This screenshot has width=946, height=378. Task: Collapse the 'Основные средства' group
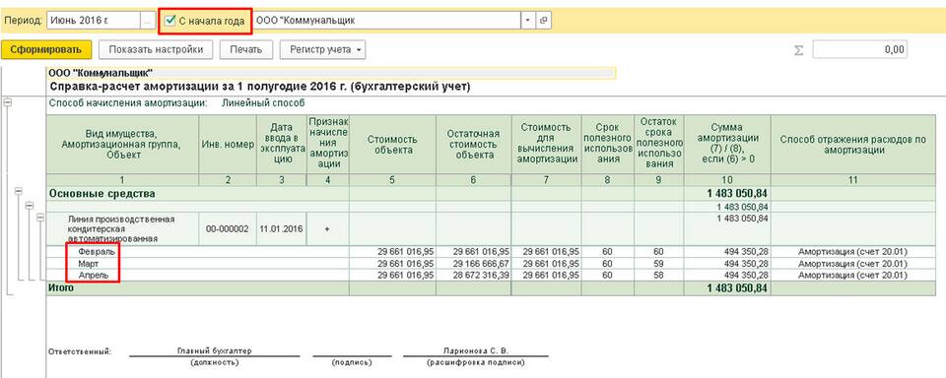19,192
